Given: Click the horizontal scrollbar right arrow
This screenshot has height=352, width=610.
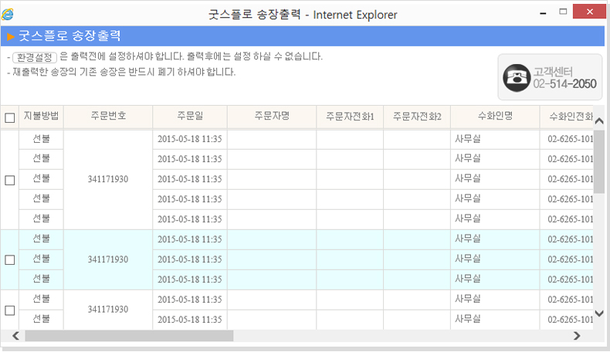Looking at the screenshot, I should (577, 336).
